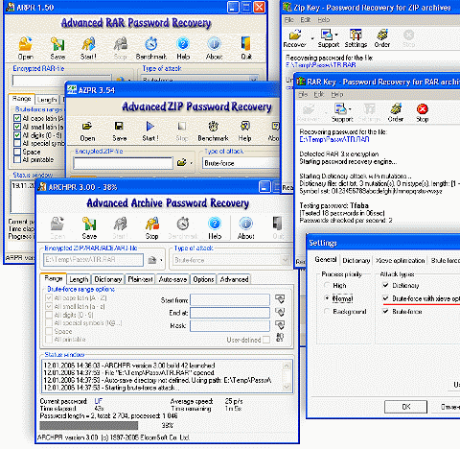This screenshot has width=460, height=449.
Task: Click Zip Key recovering file path link
Action: [321, 65]
